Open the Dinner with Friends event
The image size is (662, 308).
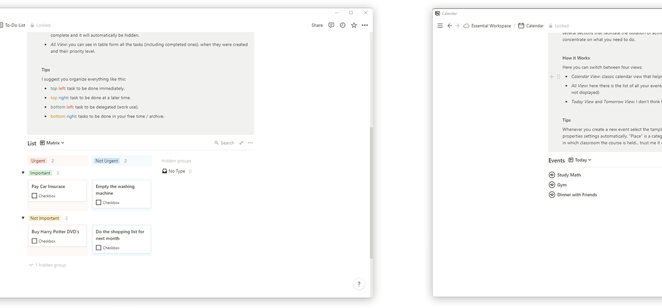(x=577, y=195)
